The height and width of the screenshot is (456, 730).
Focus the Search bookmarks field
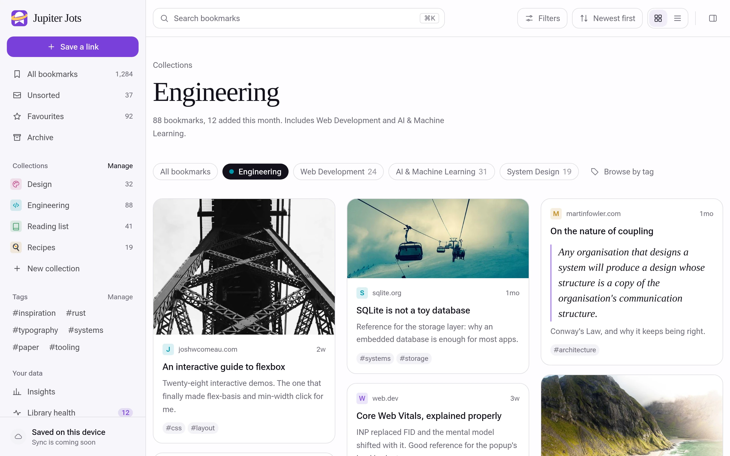299,19
